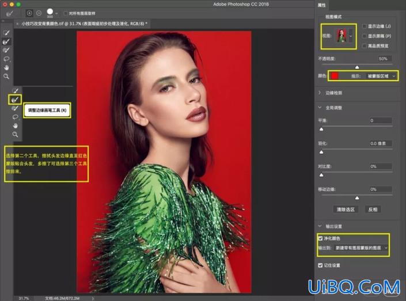The width and height of the screenshot is (406, 301).
Task: Select the 小技巧改变背景颜色.tif document tab
Action: pyautogui.click(x=82, y=24)
